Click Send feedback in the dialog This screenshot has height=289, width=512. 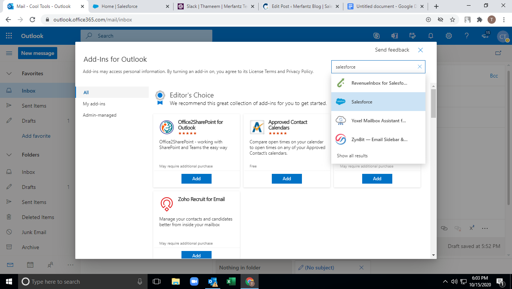[392, 50]
